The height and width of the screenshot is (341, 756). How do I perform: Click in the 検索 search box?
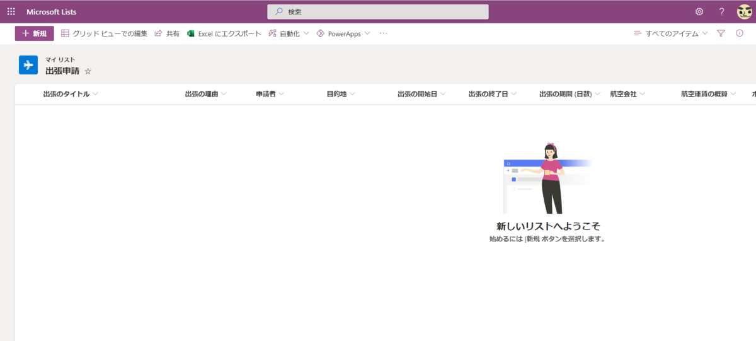point(378,11)
